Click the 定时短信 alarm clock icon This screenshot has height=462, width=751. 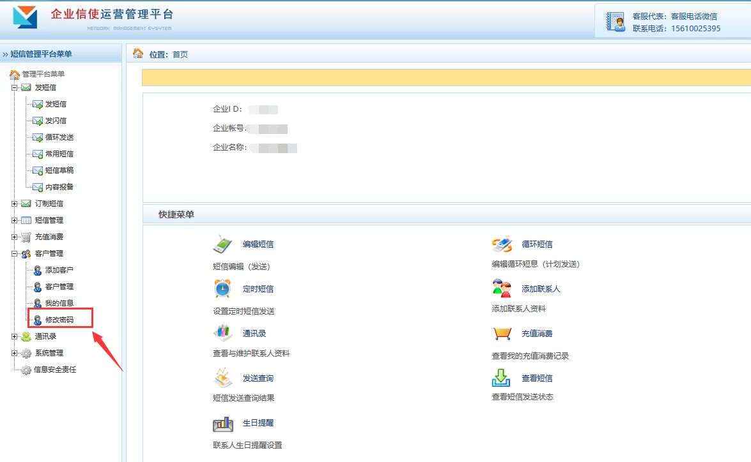pyautogui.click(x=222, y=289)
